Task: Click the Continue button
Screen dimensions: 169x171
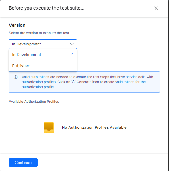Action: (x=23, y=163)
